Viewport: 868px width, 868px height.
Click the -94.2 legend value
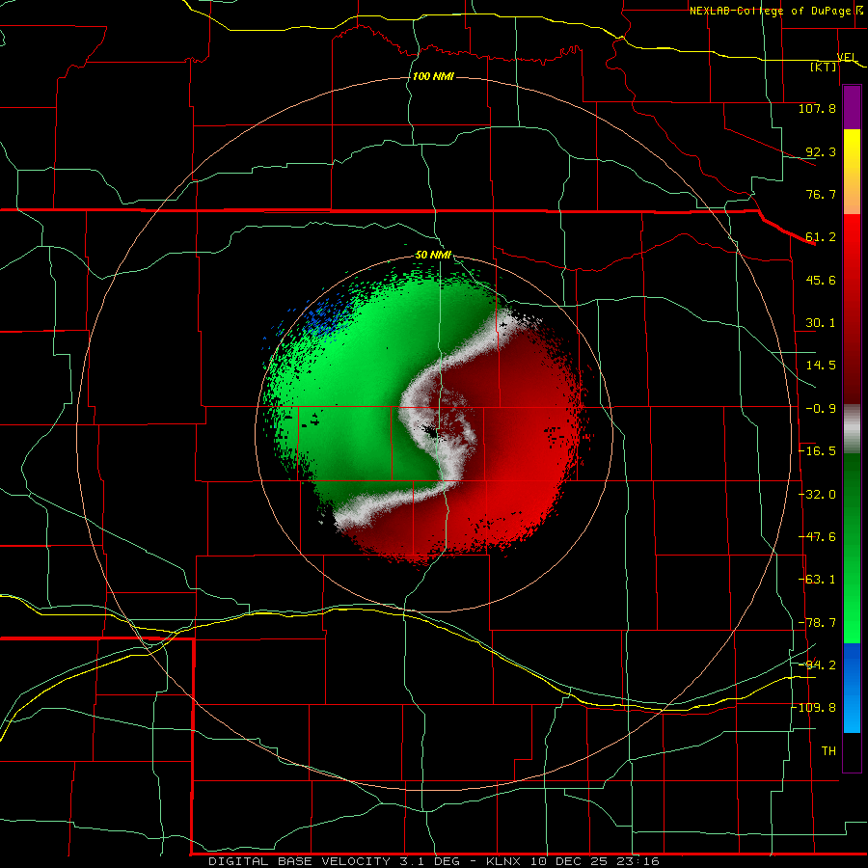coord(817,665)
